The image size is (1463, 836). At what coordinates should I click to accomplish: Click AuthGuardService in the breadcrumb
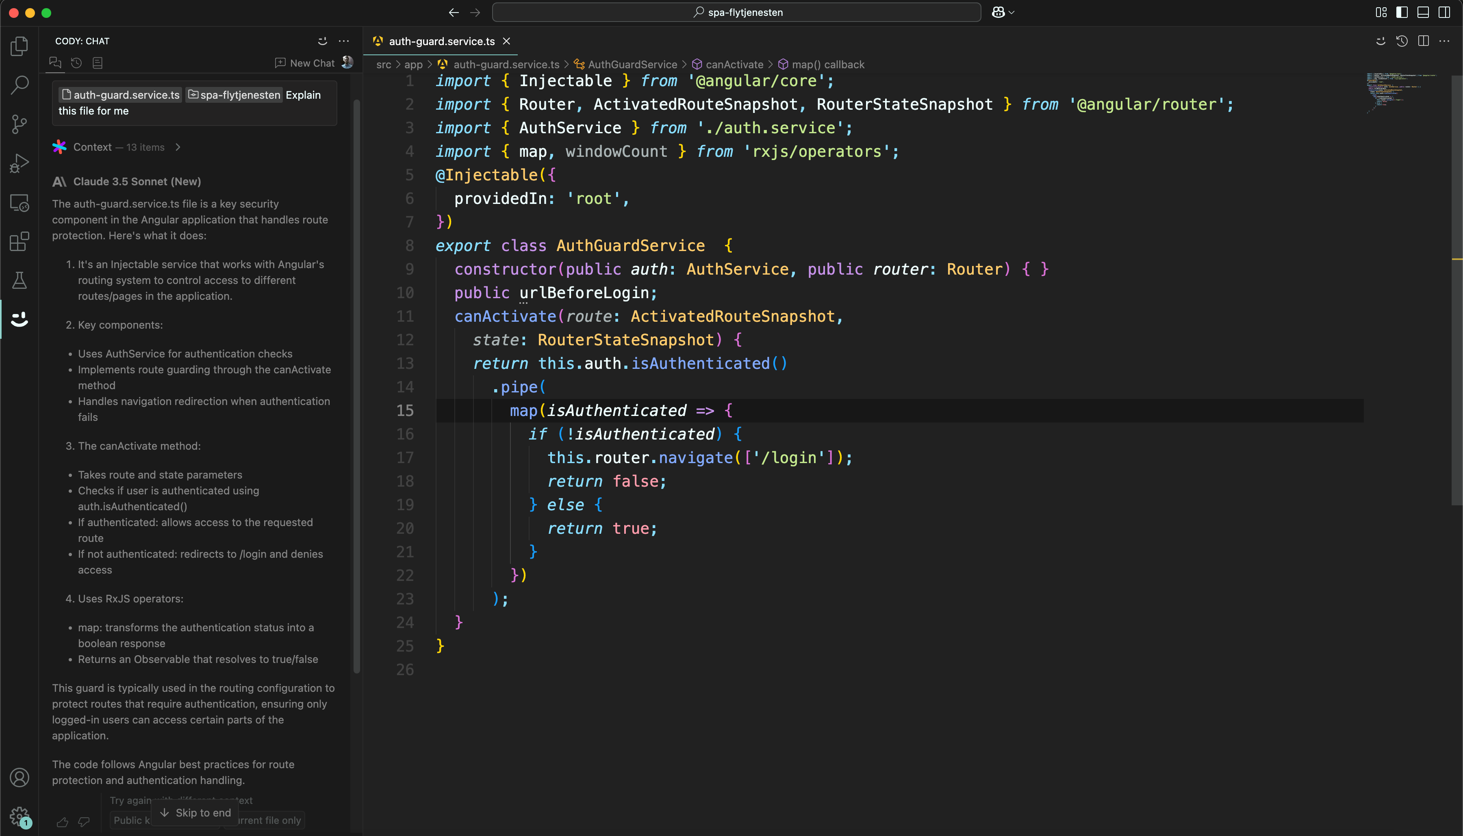click(632, 64)
